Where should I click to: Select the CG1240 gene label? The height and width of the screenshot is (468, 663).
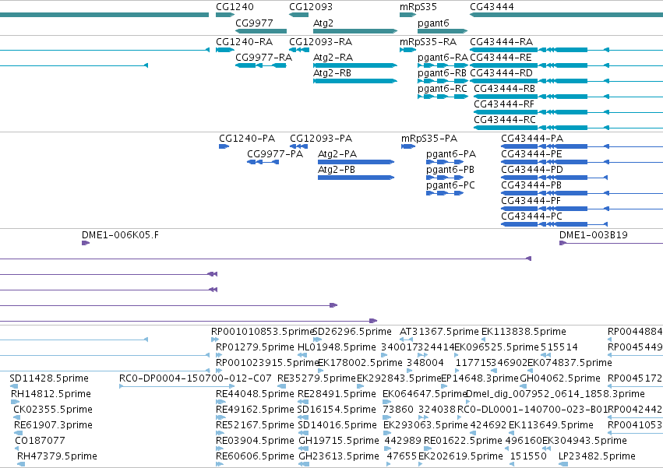(x=235, y=7)
